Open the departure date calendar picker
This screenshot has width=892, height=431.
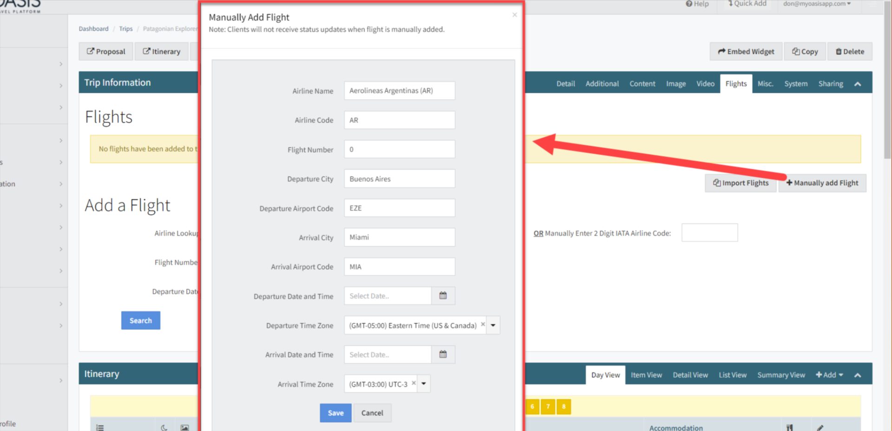[443, 296]
